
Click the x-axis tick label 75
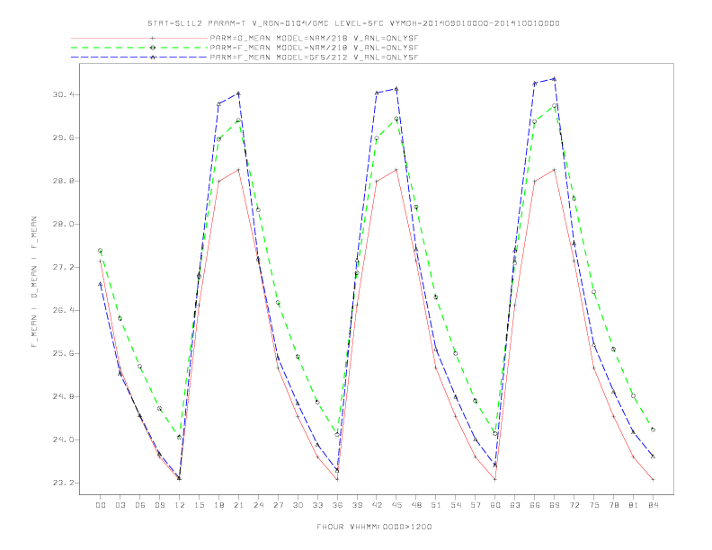click(594, 505)
